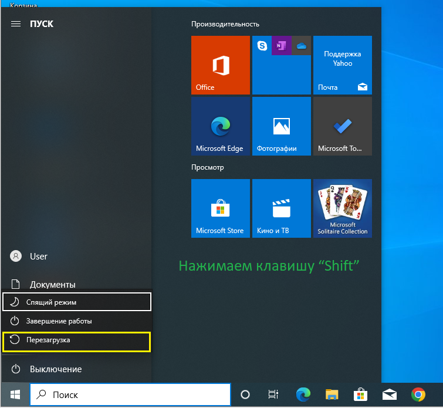443x408 pixels.
Task: Open the Почта mail tile
Action: tap(343, 65)
